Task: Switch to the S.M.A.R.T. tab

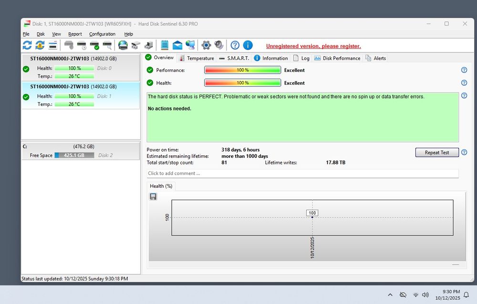Action: click(x=234, y=58)
